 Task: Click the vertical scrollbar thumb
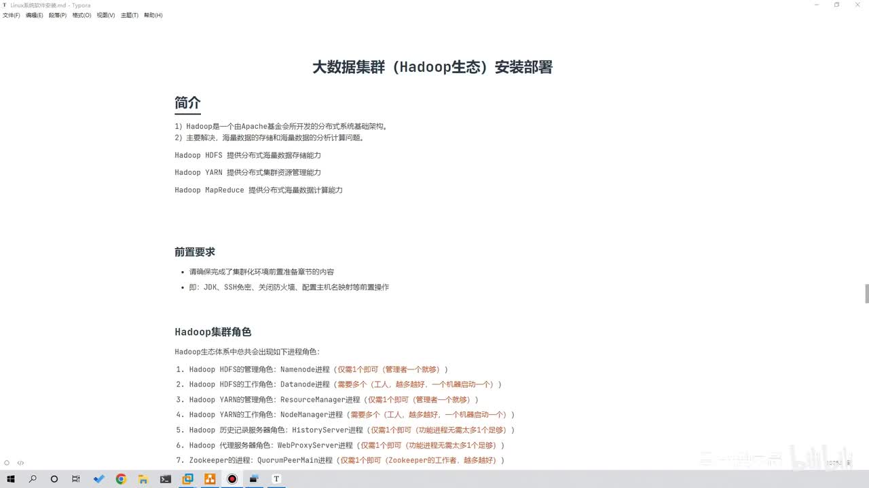[866, 294]
